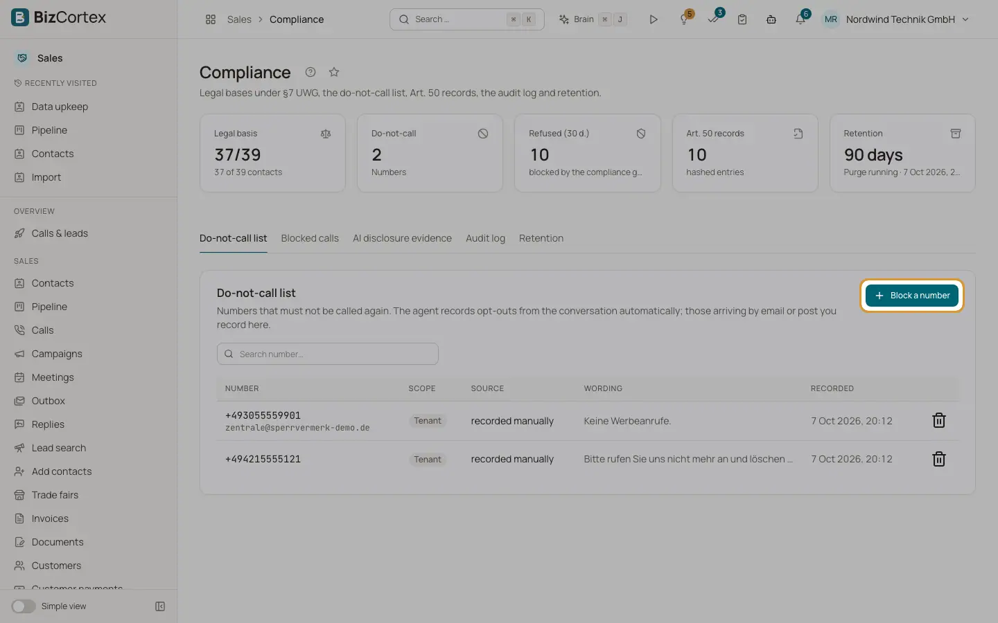
Task: Click scales icon on Legal basis card
Action: tap(326, 134)
